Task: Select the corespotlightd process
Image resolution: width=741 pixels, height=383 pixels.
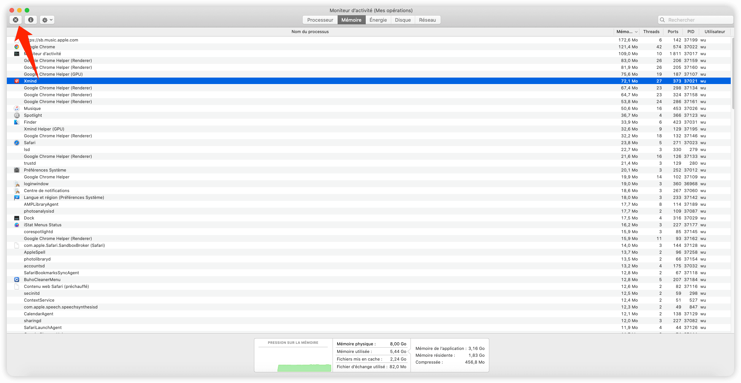Action: click(x=369, y=232)
